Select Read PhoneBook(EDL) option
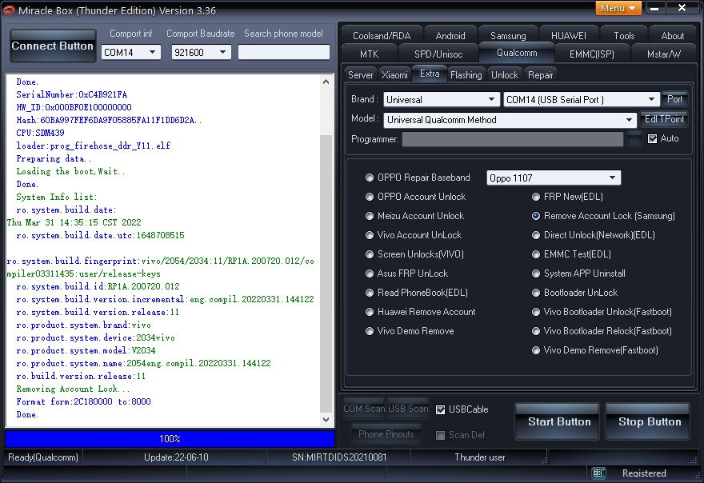The width and height of the screenshot is (704, 483). (369, 293)
